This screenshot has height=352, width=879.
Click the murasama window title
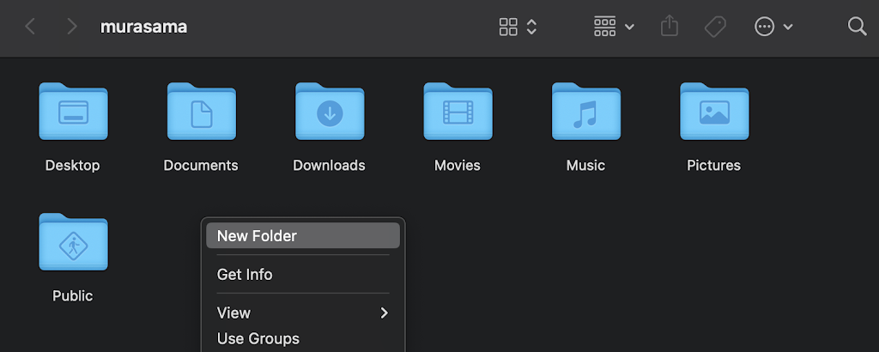(143, 27)
